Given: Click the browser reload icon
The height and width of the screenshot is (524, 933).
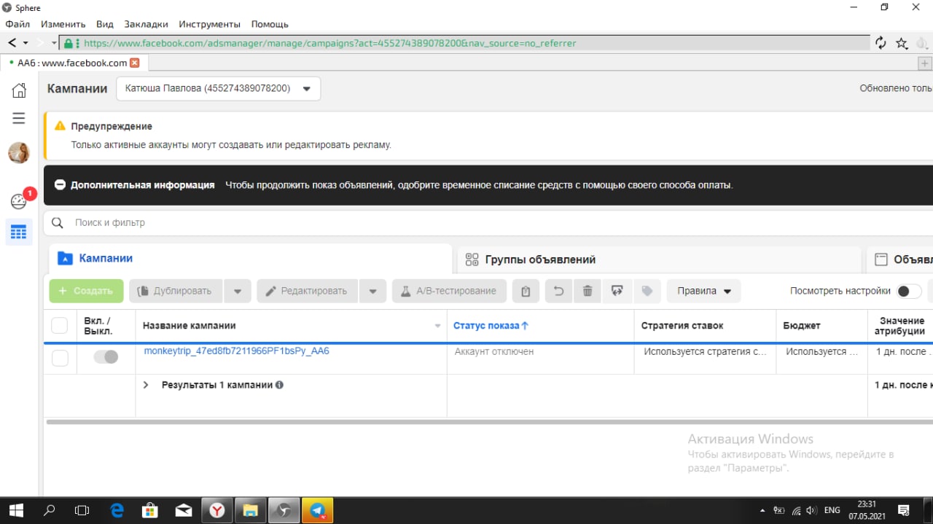Looking at the screenshot, I should coord(881,43).
